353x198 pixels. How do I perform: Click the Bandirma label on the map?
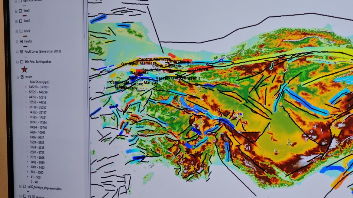[139, 73]
